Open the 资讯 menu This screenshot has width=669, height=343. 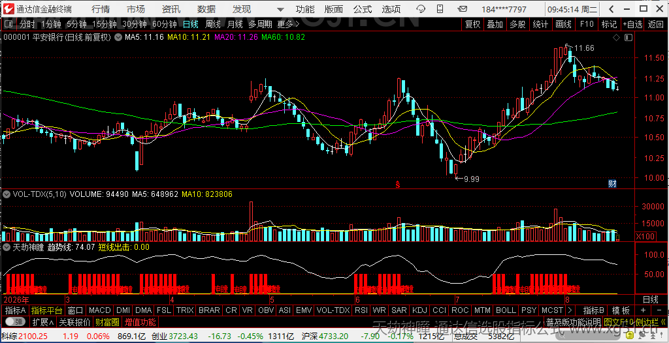click(x=171, y=9)
